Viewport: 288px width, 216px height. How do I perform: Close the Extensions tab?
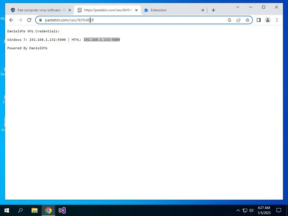tap(203, 10)
